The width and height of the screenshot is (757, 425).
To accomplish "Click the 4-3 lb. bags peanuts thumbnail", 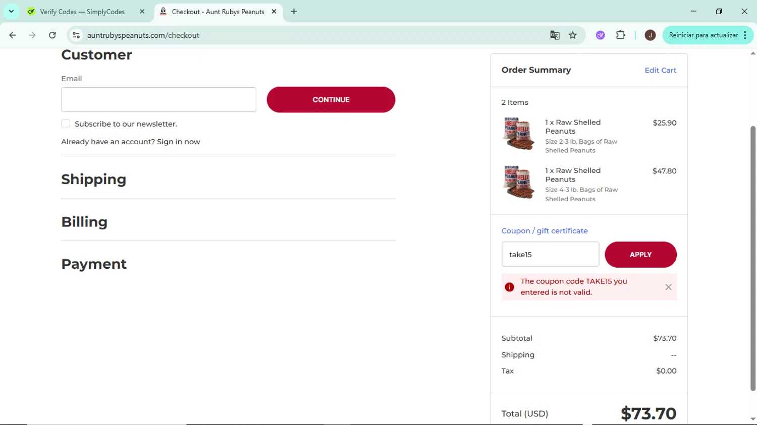I will pyautogui.click(x=518, y=182).
